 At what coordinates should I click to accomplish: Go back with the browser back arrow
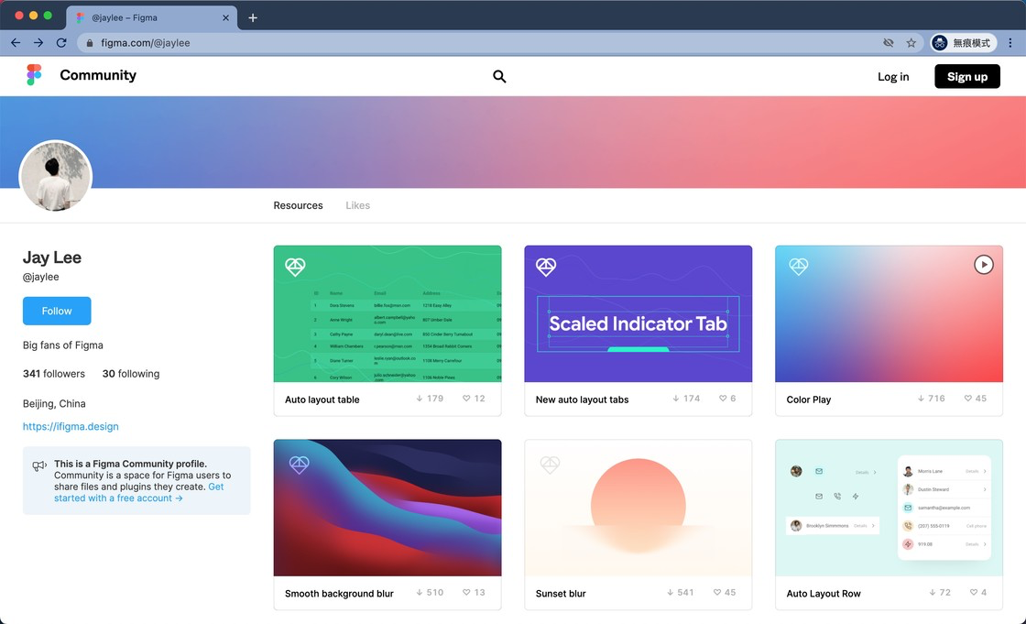tap(16, 42)
